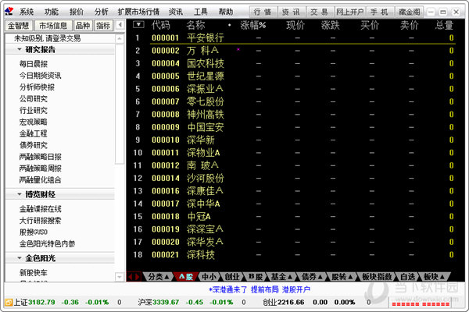This screenshot has height=312, width=469.
Task: Open the 资讯 menu
Action: (176, 12)
